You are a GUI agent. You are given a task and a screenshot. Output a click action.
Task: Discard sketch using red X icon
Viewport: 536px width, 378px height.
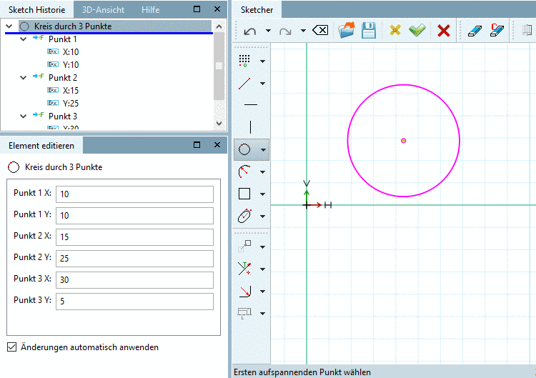(x=444, y=31)
